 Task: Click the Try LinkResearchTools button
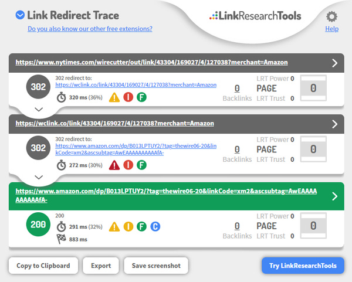click(x=303, y=266)
